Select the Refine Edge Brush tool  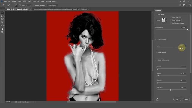[2, 16]
